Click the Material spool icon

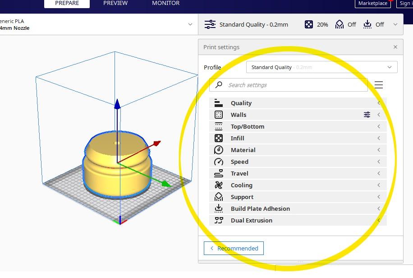pos(219,150)
